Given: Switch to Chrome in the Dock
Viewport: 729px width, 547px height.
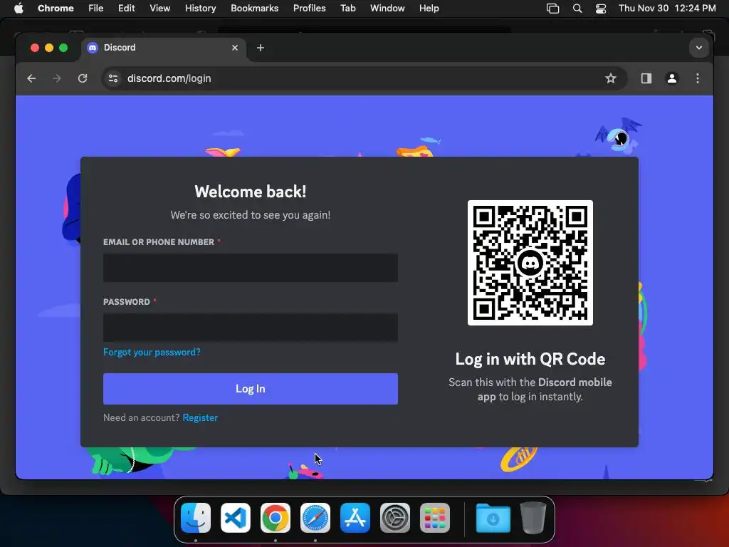Looking at the screenshot, I should 276,518.
